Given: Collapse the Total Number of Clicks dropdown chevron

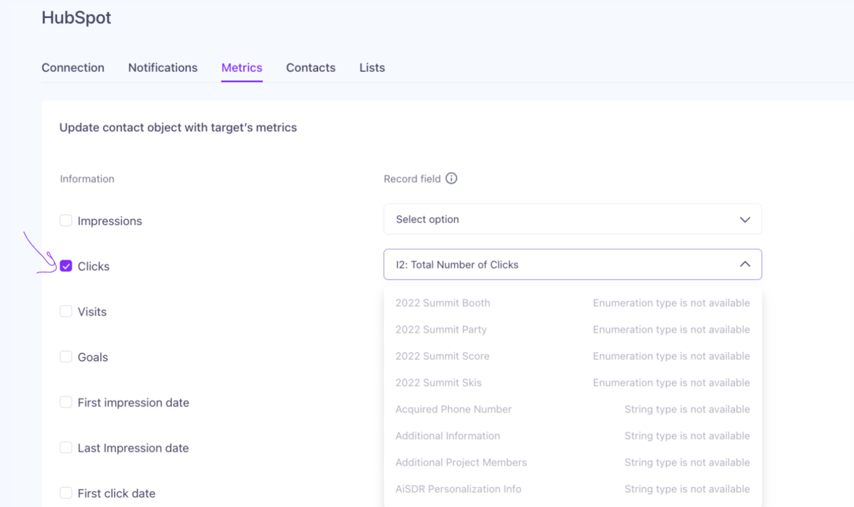Looking at the screenshot, I should 745,264.
